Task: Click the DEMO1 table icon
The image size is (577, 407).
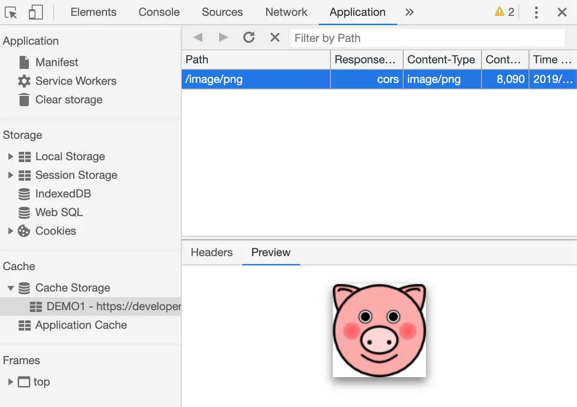Action: pyautogui.click(x=35, y=307)
